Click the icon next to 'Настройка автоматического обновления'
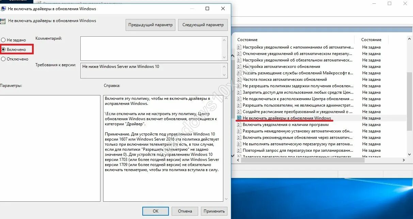This screenshot has width=413, height=219. [239, 67]
